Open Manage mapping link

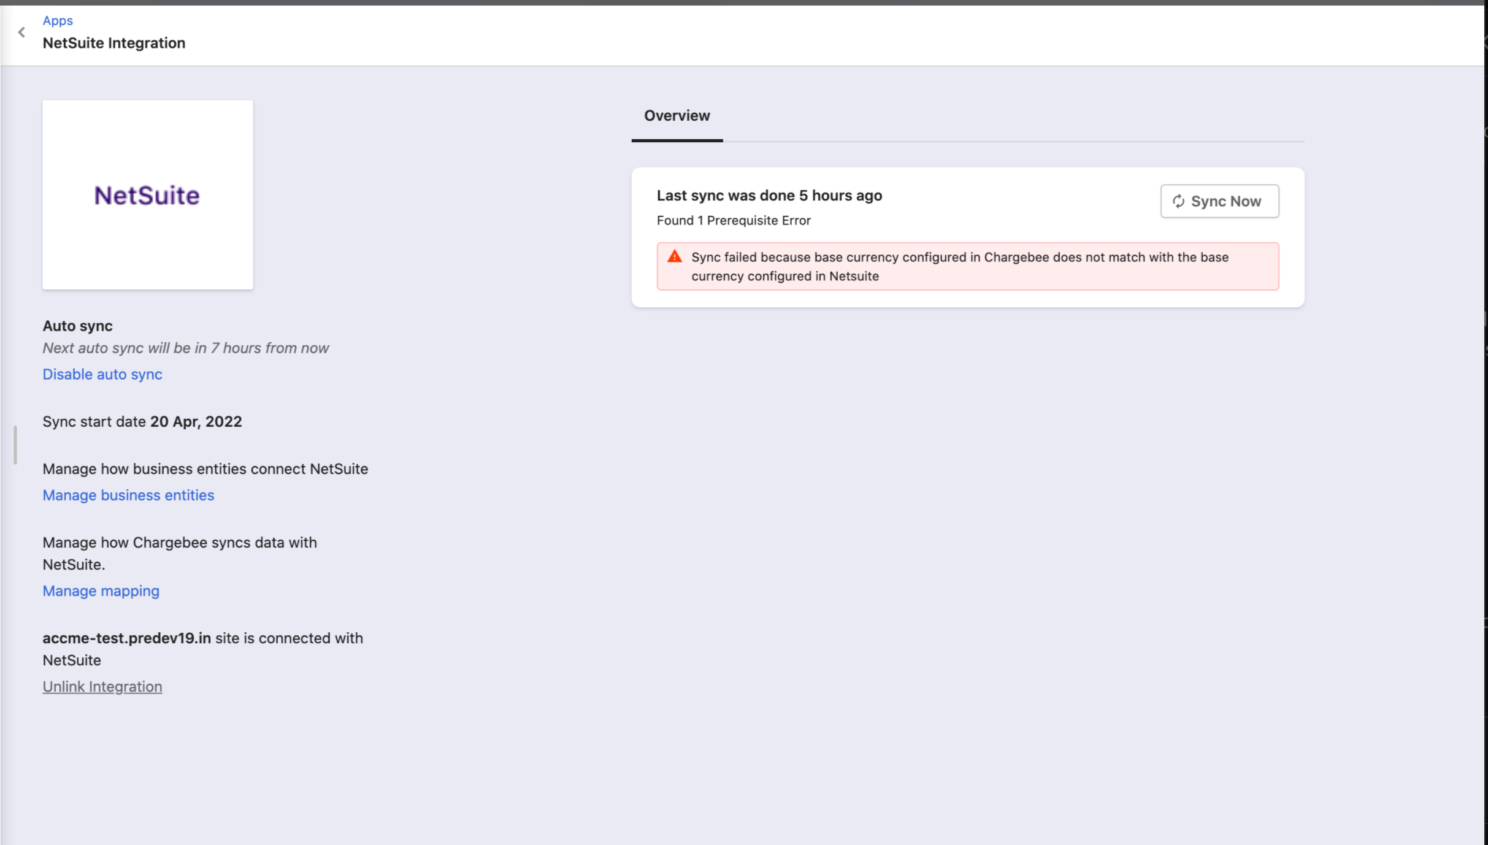tap(101, 591)
